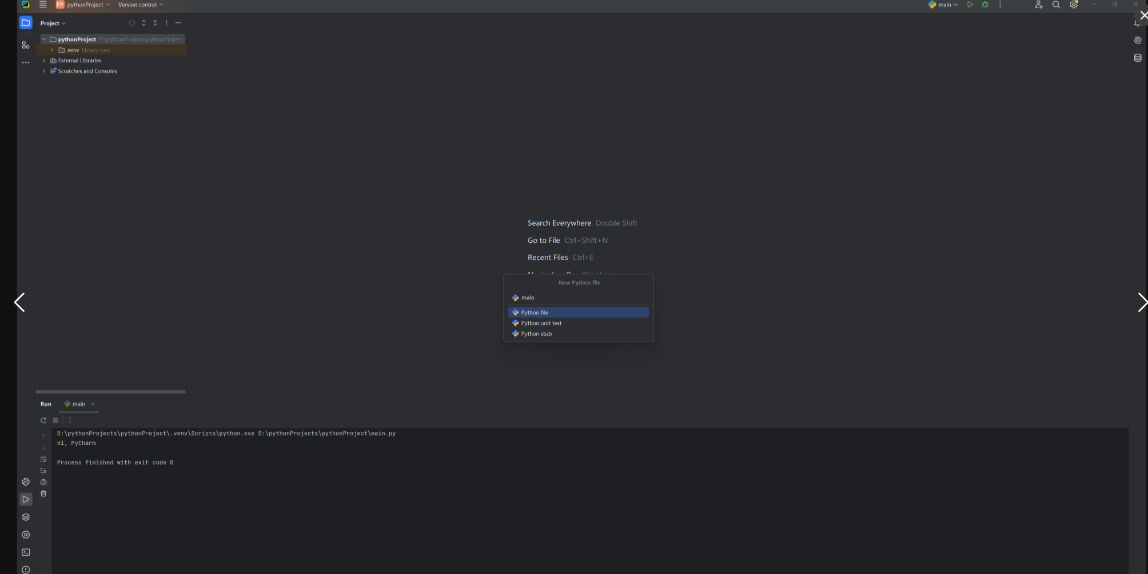Open the Python Console tool window

26,482
